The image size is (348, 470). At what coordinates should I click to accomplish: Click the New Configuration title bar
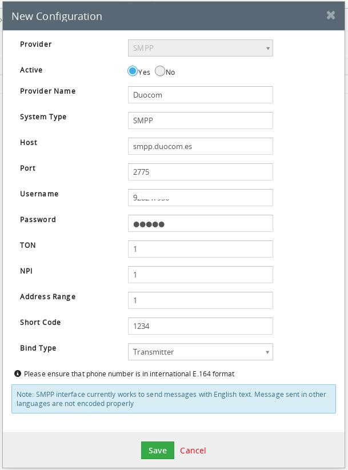pyautogui.click(x=171, y=16)
